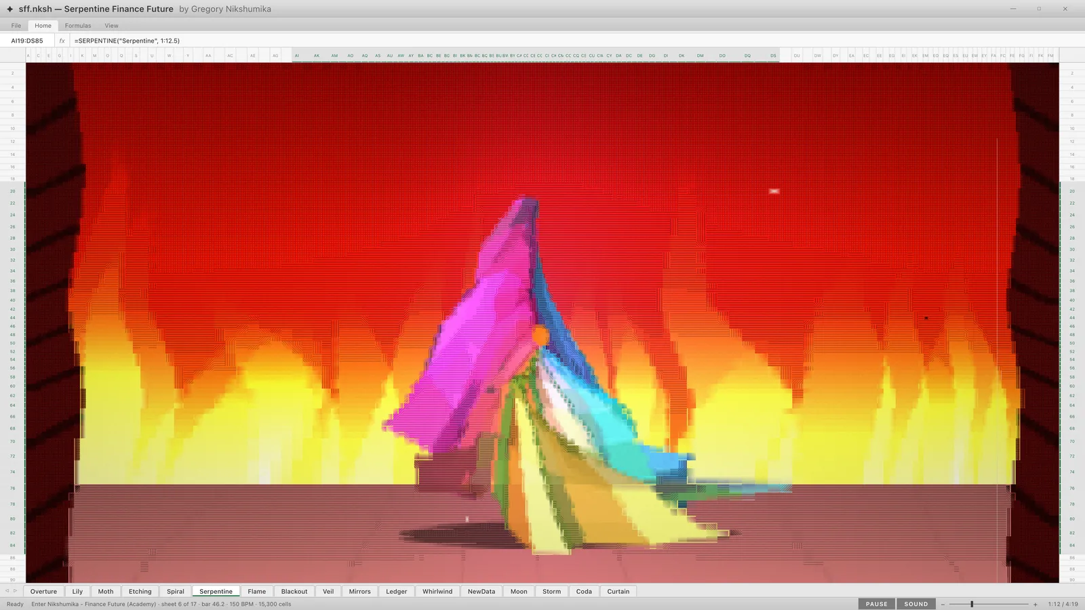Screen dimensions: 1085x610
Task: Switch to the Lily sheet tab
Action: click(x=77, y=592)
